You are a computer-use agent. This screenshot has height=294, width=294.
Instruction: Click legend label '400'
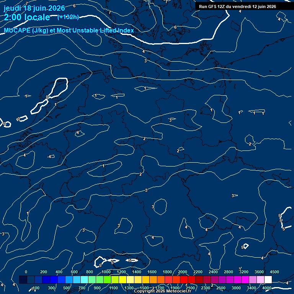[x=59, y=272]
